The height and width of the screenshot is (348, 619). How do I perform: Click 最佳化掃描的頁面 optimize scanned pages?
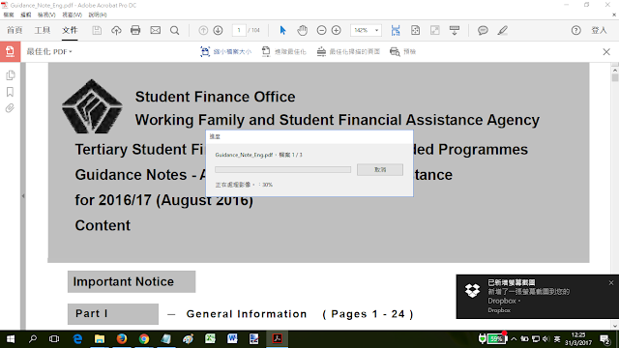[x=348, y=51]
